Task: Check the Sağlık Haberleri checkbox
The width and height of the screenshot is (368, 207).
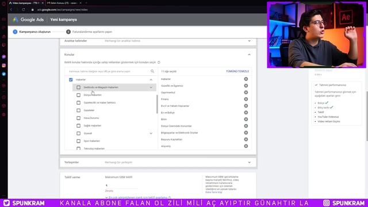Action: pyautogui.click(x=78, y=125)
